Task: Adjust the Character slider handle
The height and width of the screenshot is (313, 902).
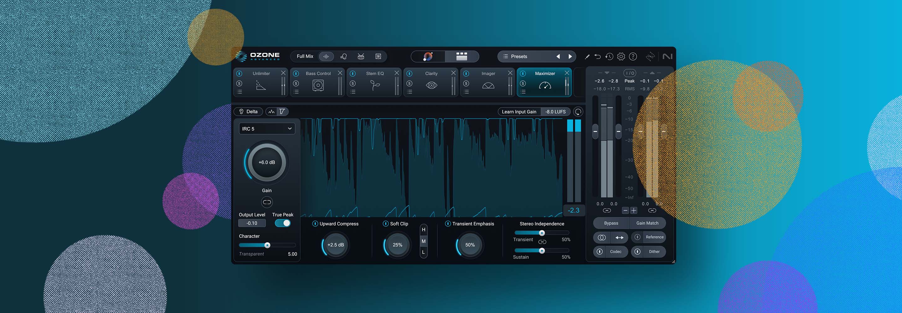Action: [x=267, y=245]
